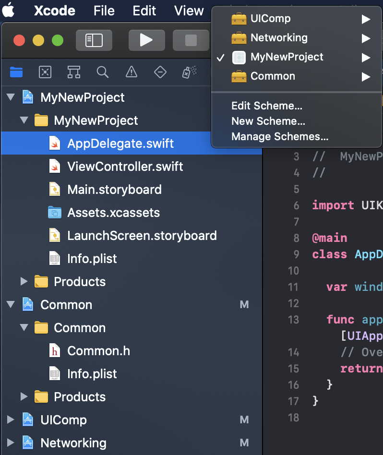Click the UIComp toolbox scheme icon

tap(239, 19)
